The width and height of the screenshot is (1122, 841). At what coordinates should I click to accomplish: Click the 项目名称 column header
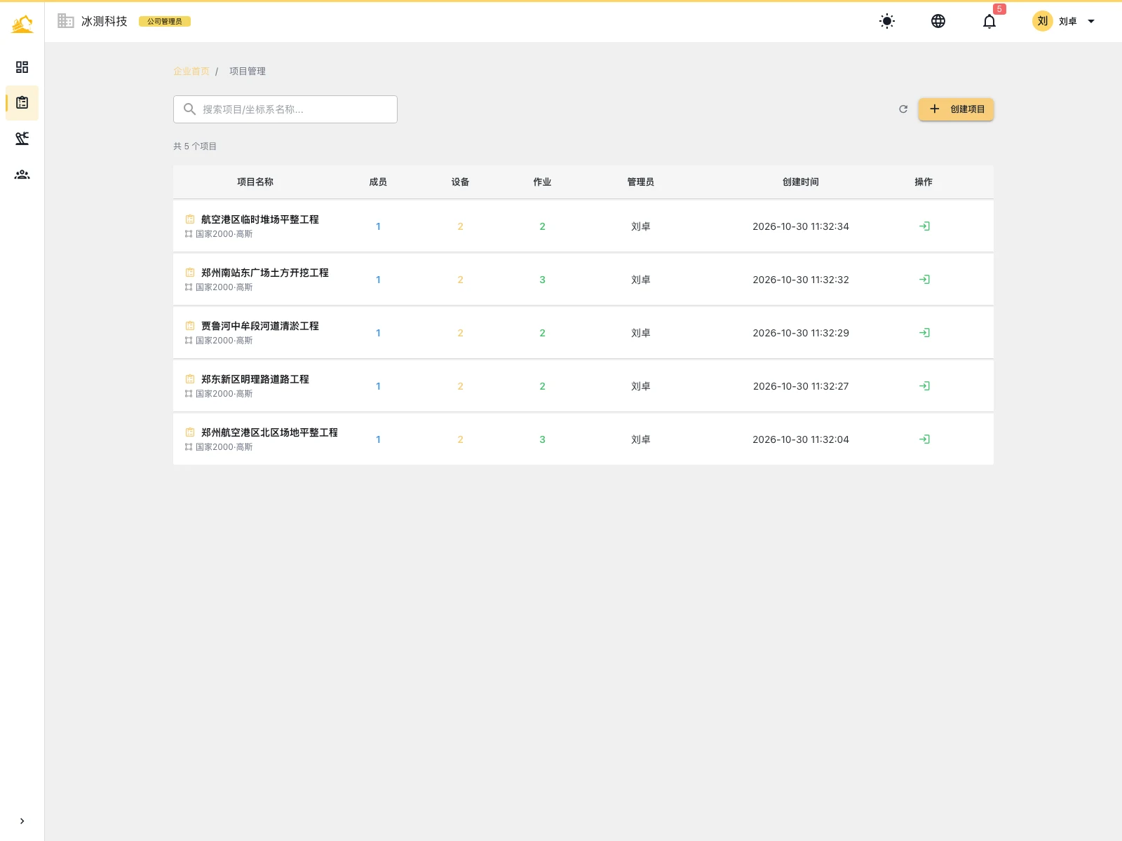(255, 182)
